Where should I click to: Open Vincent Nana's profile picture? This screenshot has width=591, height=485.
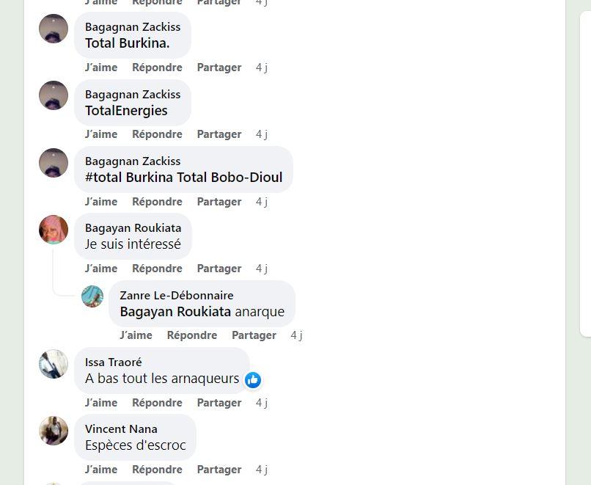click(54, 431)
